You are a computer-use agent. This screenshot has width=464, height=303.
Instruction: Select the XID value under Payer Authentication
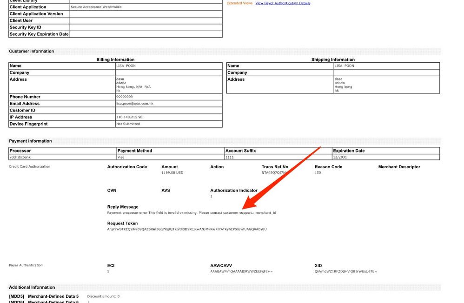345,271
